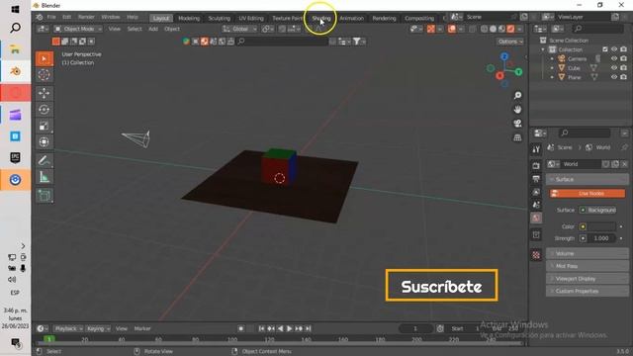Select solid viewport shading mode
Screen dimensions: 633x356
click(493, 29)
